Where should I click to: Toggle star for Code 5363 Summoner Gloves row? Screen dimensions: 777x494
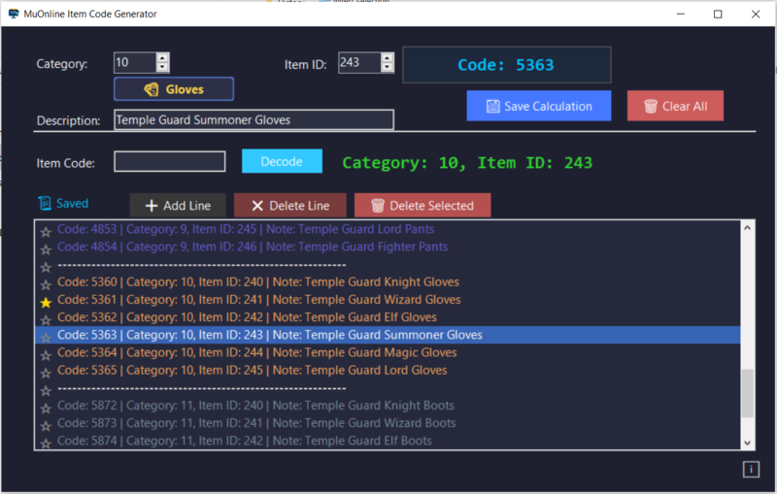coord(46,338)
